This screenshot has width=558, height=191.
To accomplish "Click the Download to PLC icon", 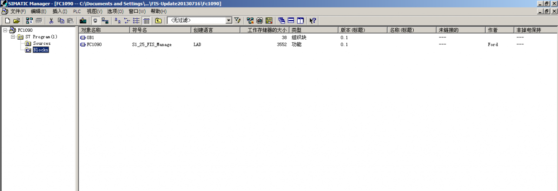I will coord(83,20).
